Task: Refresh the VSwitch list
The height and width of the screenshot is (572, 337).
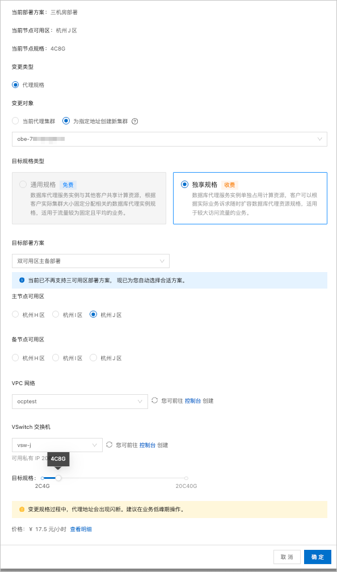Action: click(109, 445)
